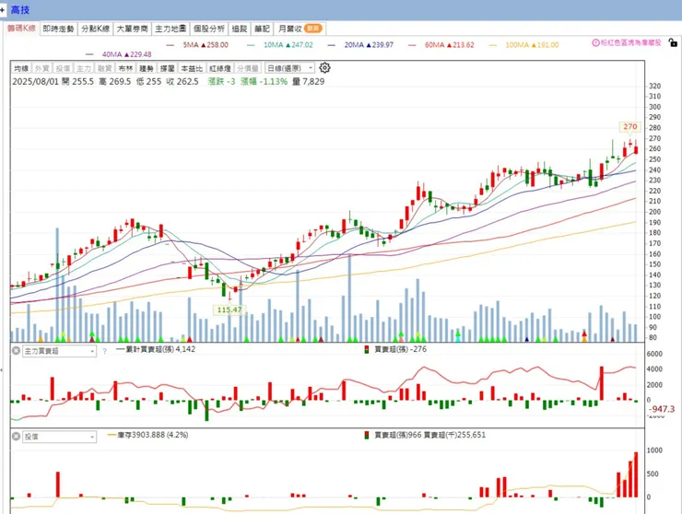Click the question mark help icon

[104, 351]
